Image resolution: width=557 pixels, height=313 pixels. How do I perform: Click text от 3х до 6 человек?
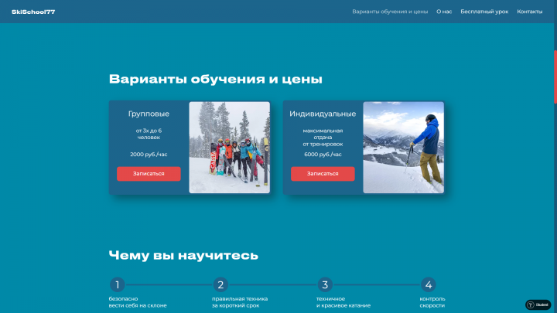[x=149, y=134]
